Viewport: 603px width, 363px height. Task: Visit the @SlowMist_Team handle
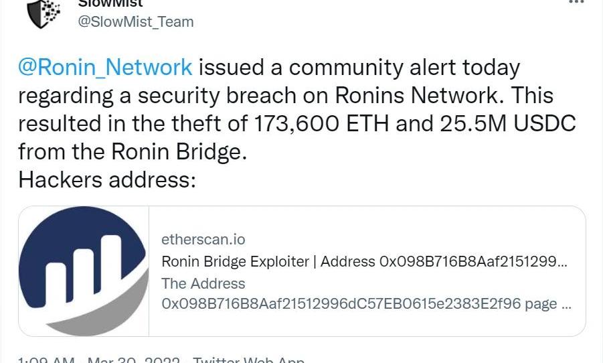point(136,22)
